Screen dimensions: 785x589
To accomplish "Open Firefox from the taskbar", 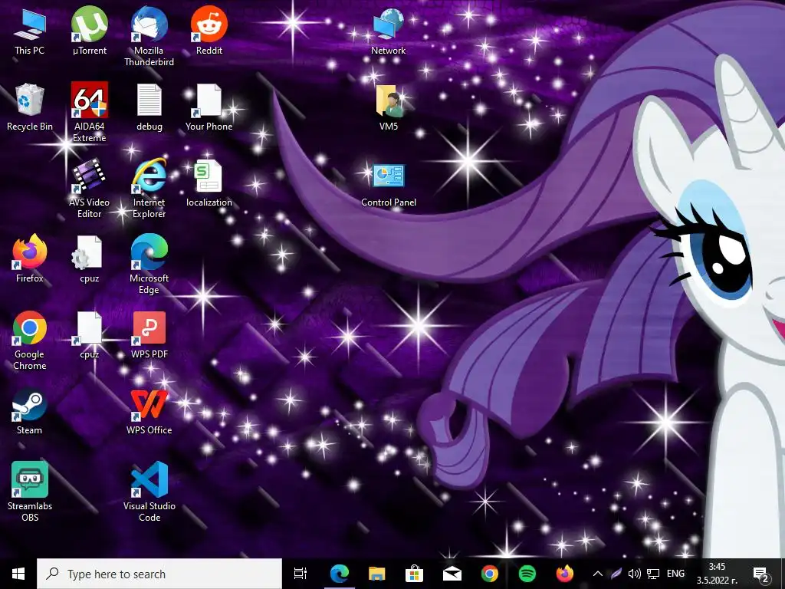I will point(565,574).
